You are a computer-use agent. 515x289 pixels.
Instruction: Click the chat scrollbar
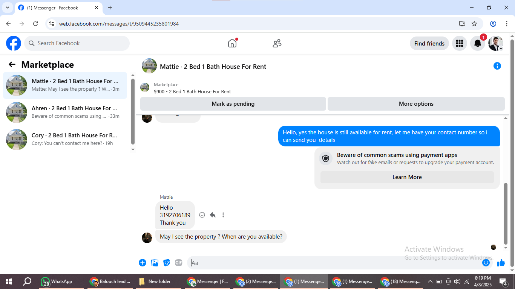click(x=506, y=213)
